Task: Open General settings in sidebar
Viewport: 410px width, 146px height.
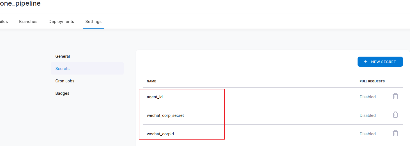Action: pos(63,56)
